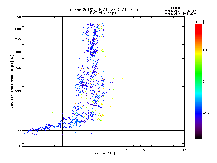Click the '4' frequency axis tick label
Image resolution: width=217 pixels, height=163 pixels.
[103, 150]
